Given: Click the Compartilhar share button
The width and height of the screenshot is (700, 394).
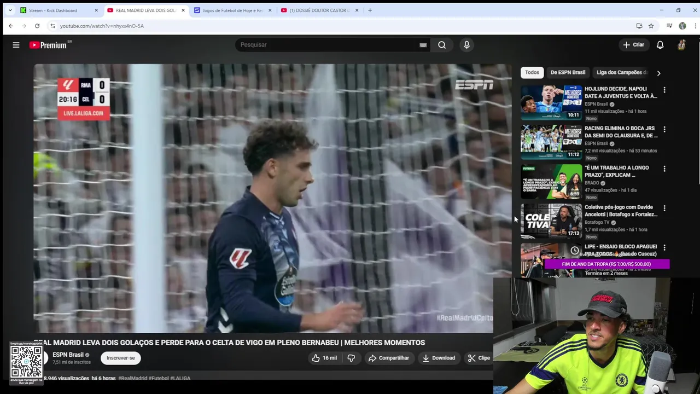Looking at the screenshot, I should [x=389, y=358].
